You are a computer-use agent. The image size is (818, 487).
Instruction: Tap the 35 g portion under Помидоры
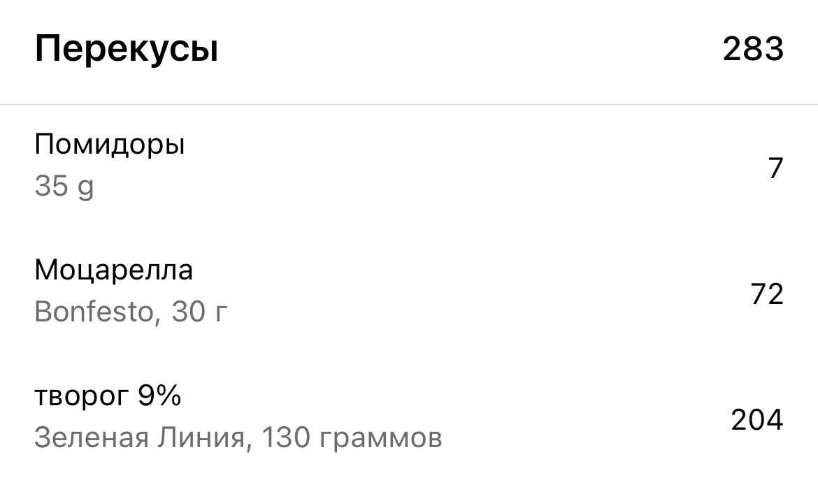click(64, 187)
